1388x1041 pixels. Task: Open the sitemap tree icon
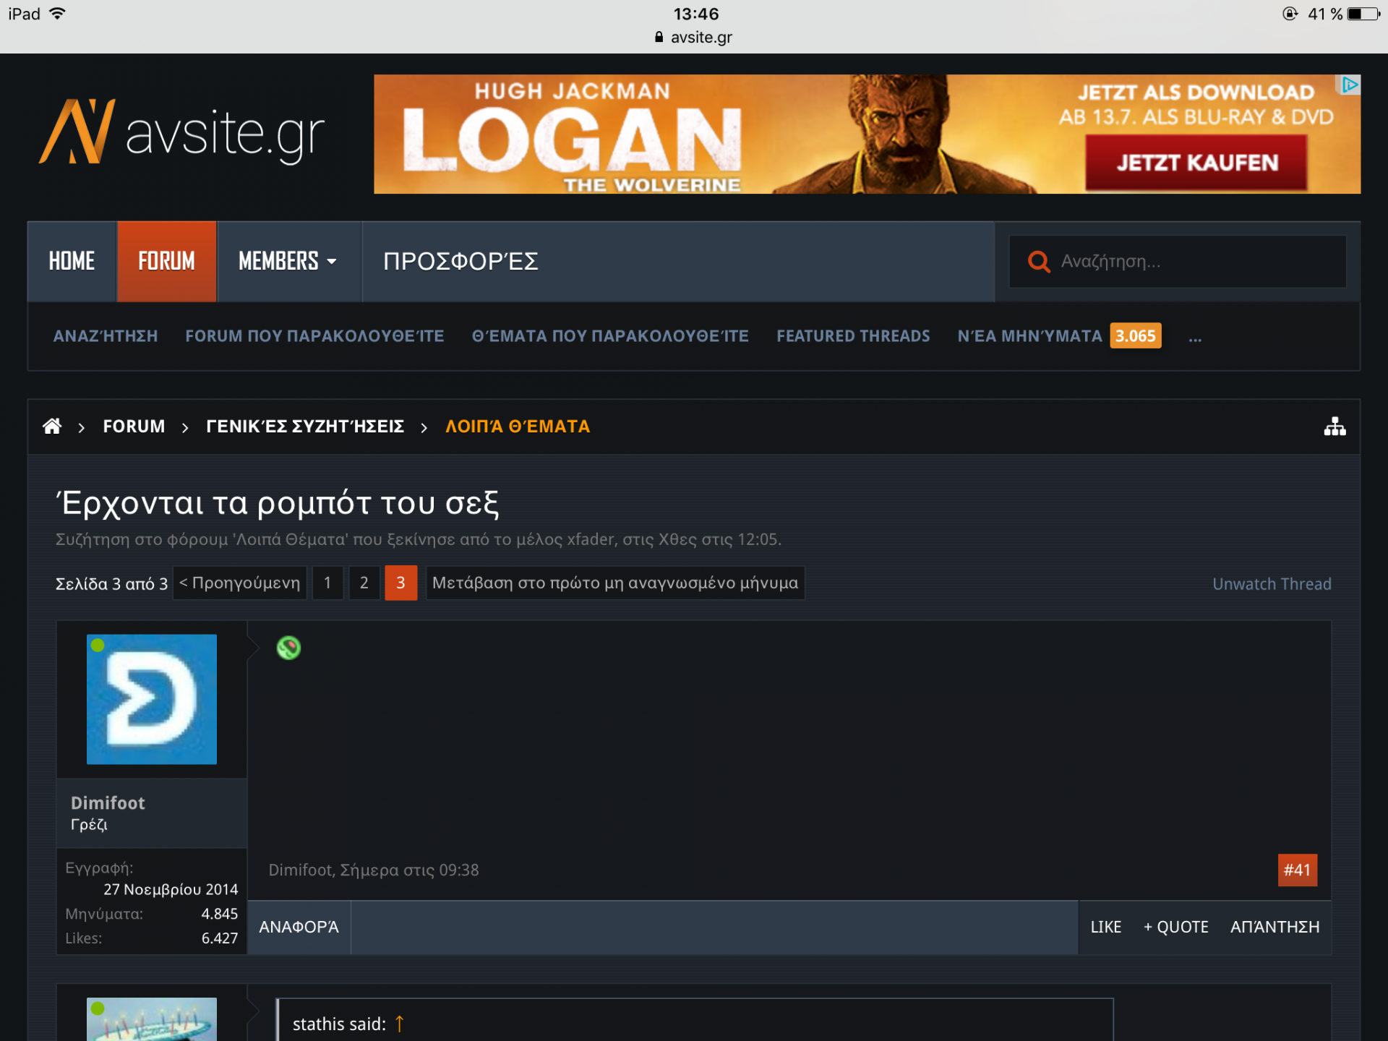click(x=1334, y=427)
